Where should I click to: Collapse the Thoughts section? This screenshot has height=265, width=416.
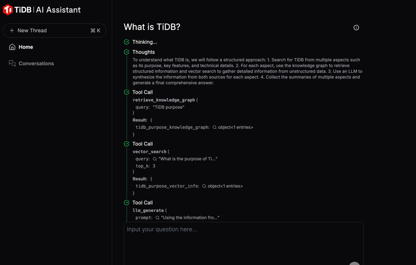click(144, 52)
